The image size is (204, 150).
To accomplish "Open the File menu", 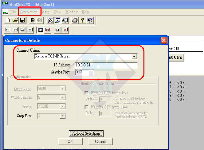I will [13, 12].
